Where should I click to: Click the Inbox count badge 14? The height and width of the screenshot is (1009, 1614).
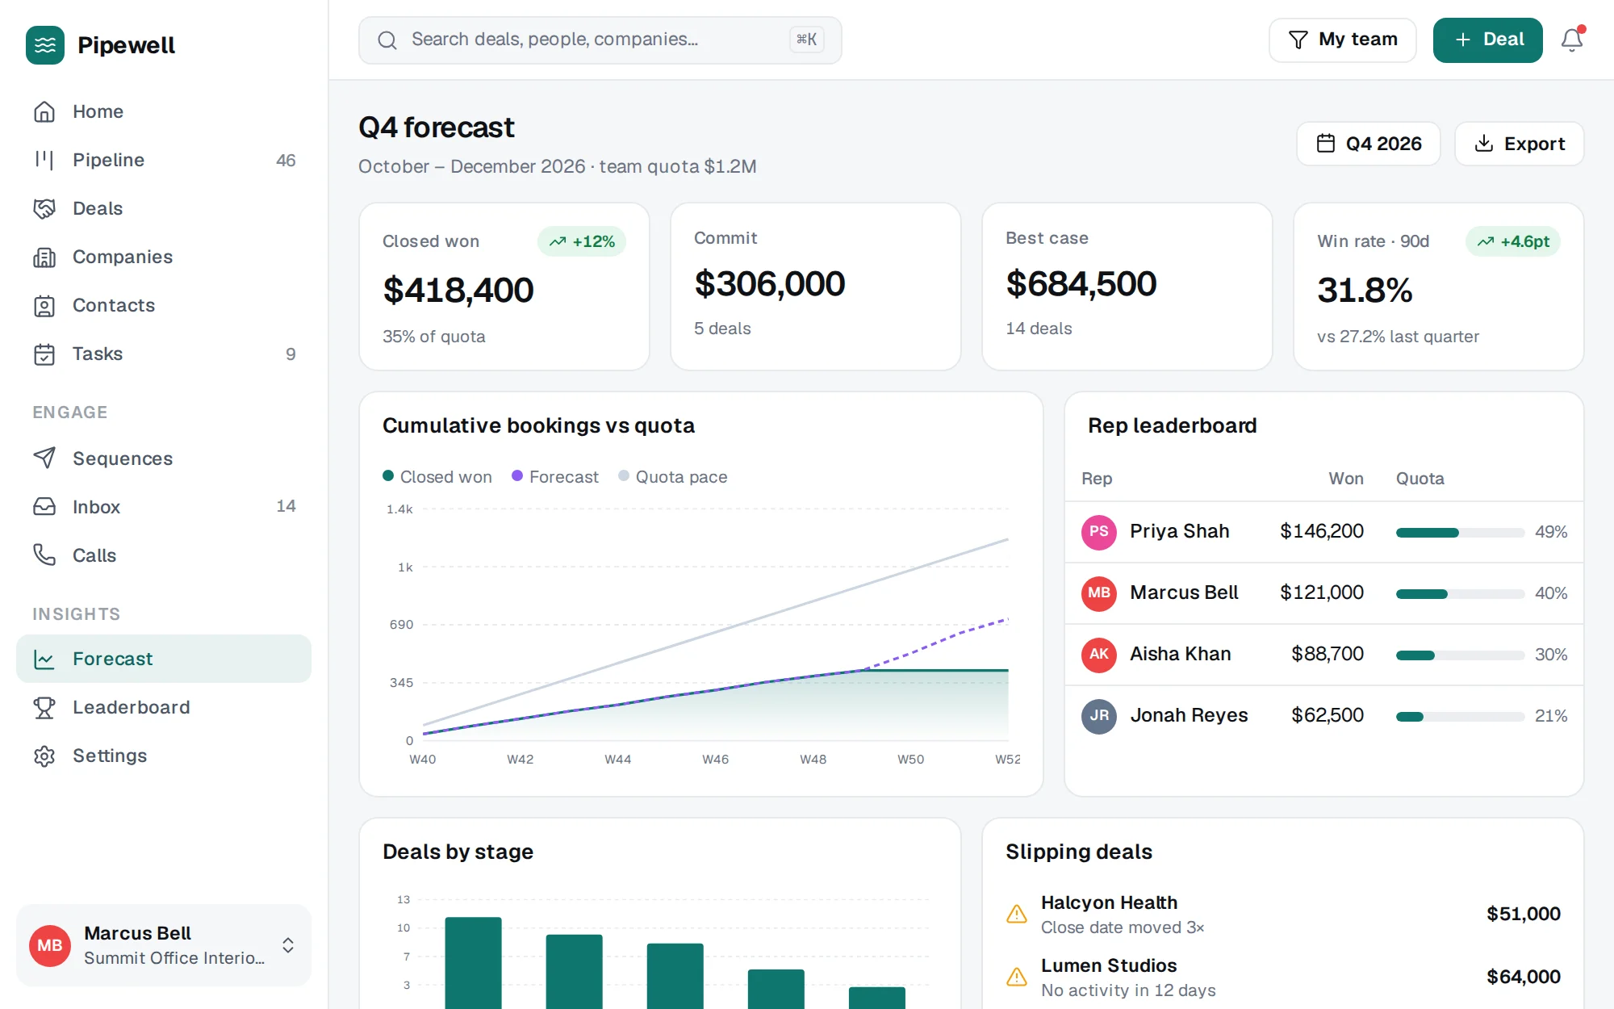[x=286, y=506]
